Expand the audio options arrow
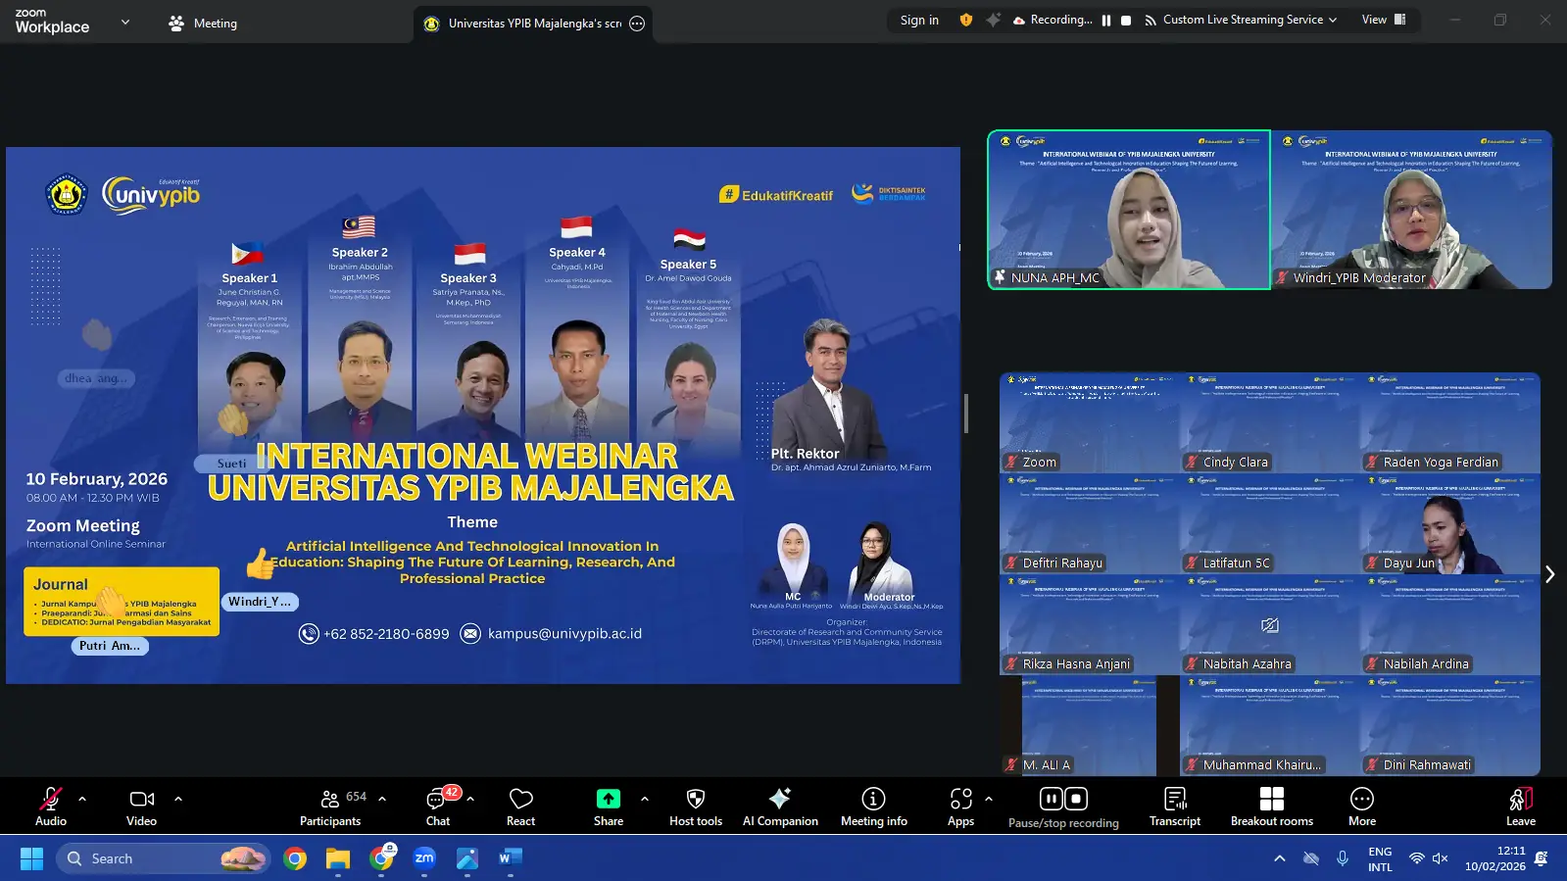 coord(82,799)
